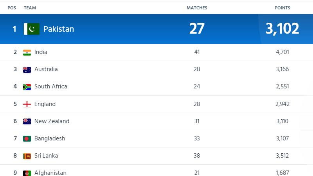313x176 pixels.
Task: Open the Pakistan team name link
Action: 59,29
